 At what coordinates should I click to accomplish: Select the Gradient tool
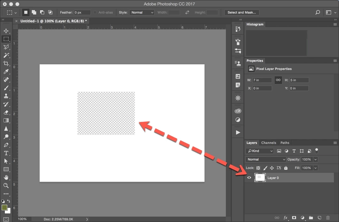(x=6, y=120)
